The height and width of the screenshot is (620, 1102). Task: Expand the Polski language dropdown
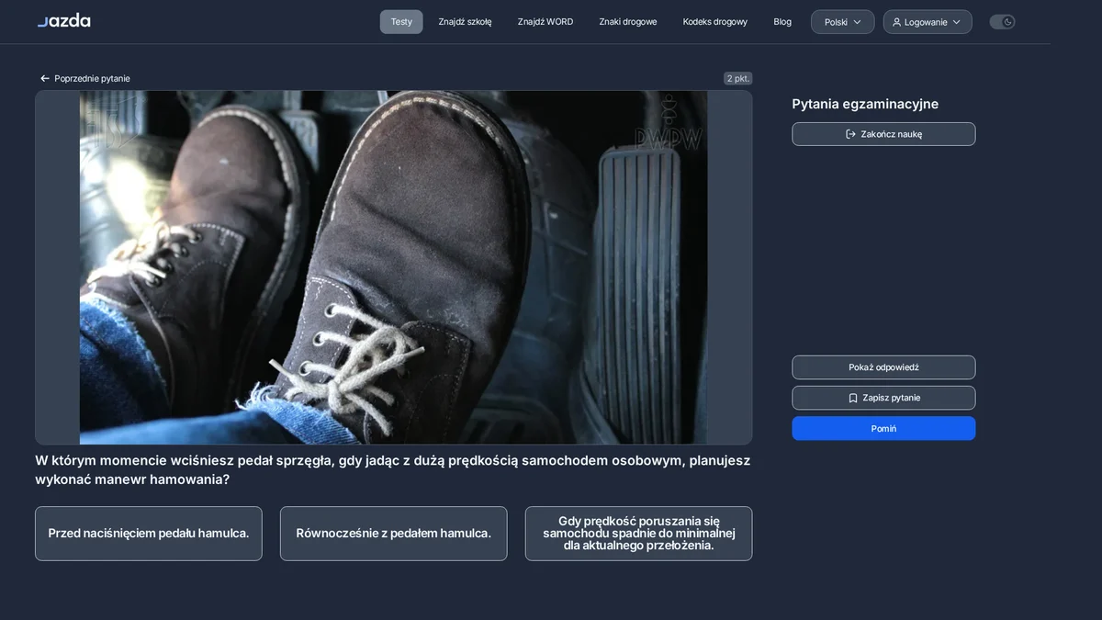(x=842, y=22)
